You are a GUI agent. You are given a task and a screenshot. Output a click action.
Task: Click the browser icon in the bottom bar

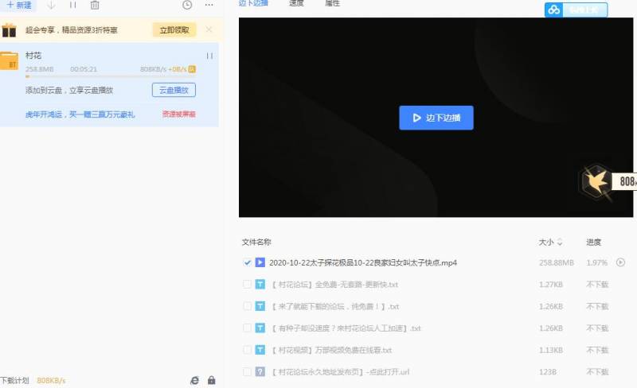coord(194,380)
